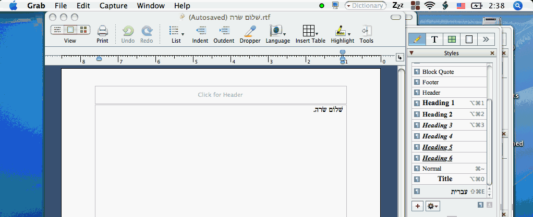Screen dimensions: 533x217
Task: Click the paragraph icon beside Heading 1
Action: coord(417,103)
